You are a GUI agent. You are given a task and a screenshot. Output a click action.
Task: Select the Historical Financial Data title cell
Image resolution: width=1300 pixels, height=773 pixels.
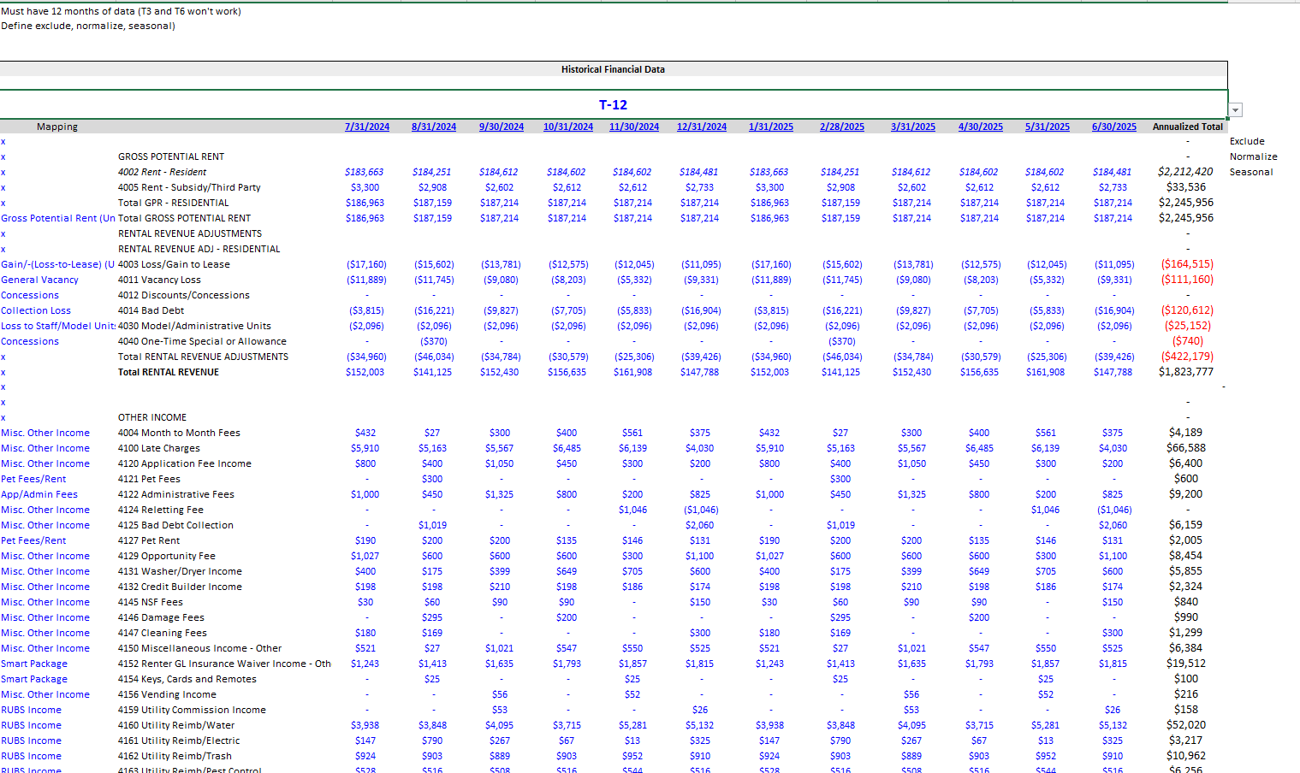(613, 69)
